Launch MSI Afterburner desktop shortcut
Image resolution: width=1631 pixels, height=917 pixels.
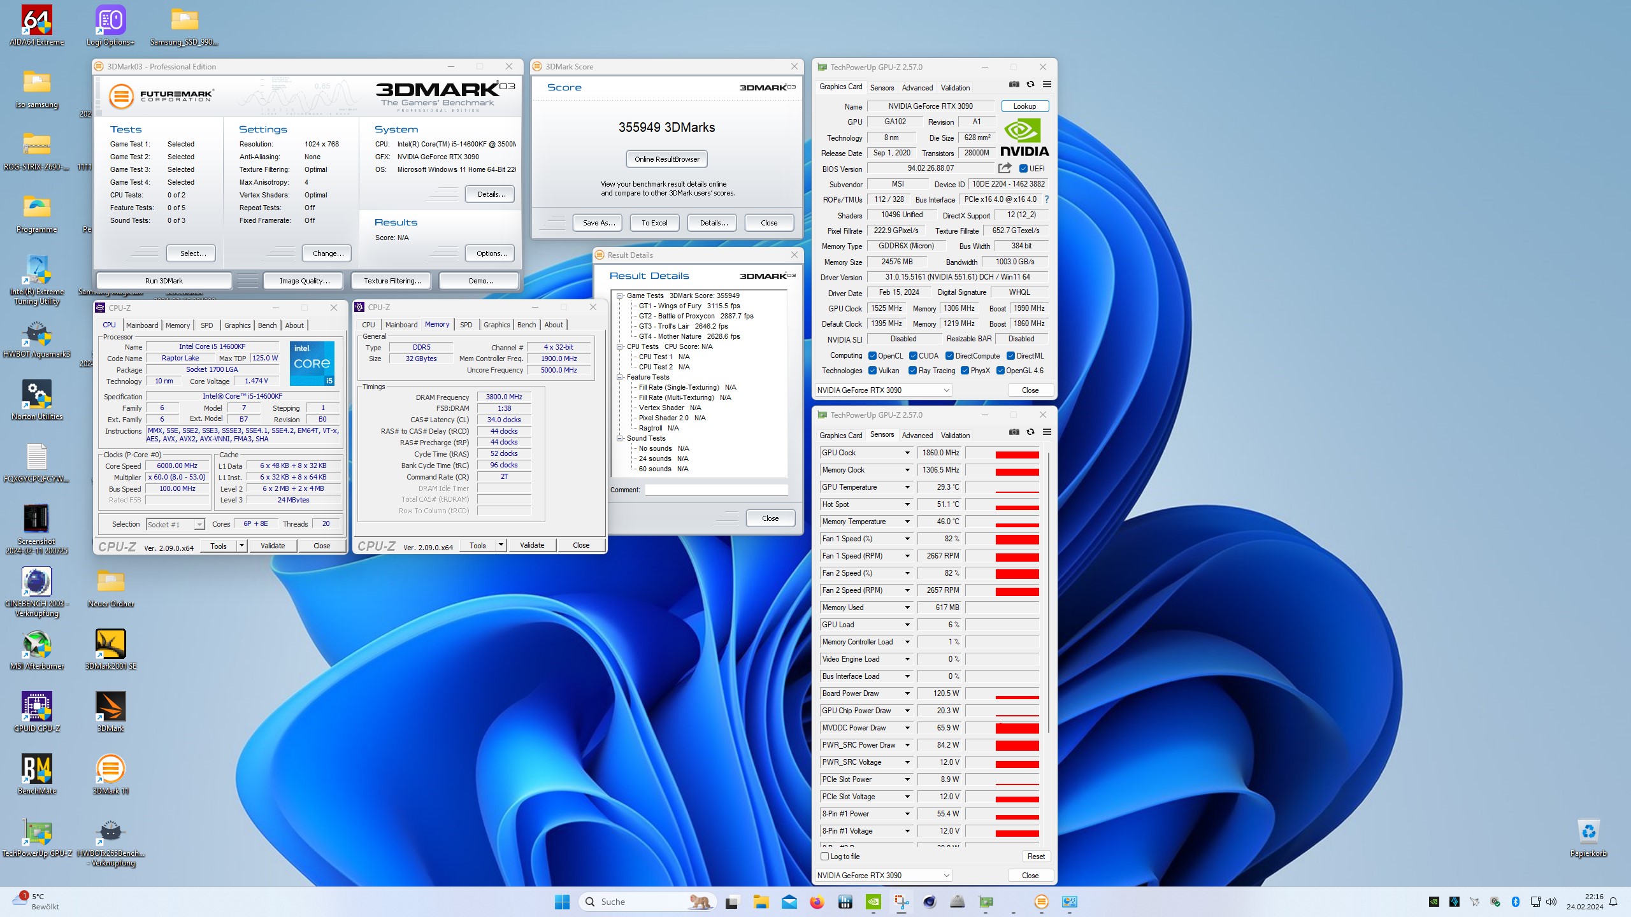37,650
